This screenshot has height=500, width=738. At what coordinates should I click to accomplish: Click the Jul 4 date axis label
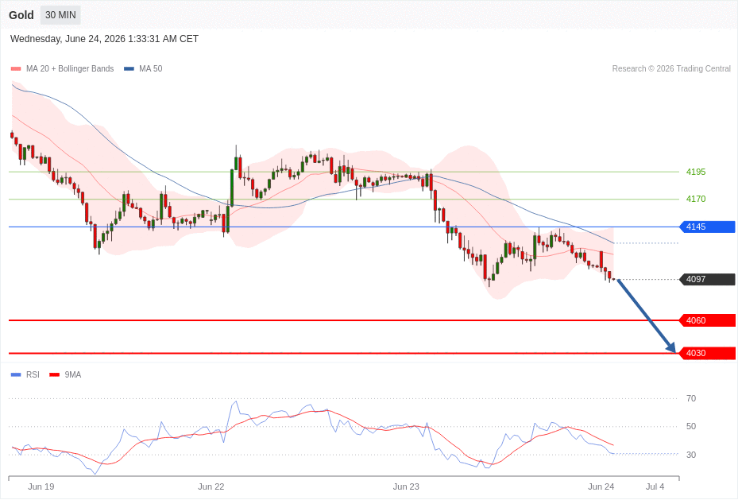click(x=655, y=486)
